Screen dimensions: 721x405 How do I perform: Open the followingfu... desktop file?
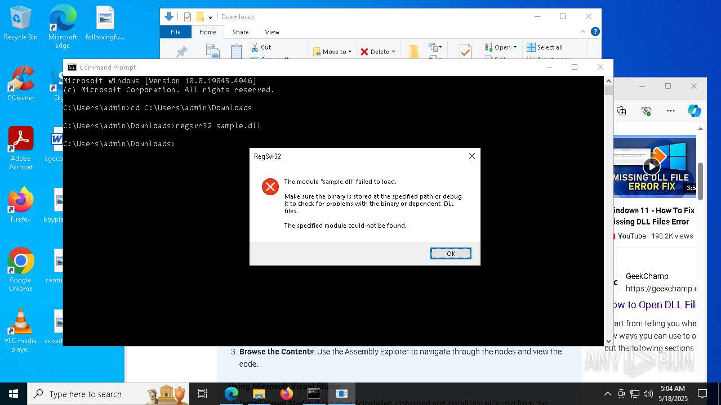coord(105,23)
